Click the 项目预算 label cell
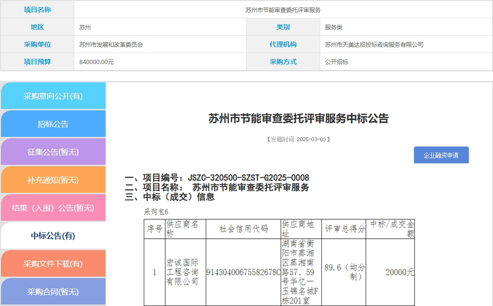The height and width of the screenshot is (306, 493). 38,62
